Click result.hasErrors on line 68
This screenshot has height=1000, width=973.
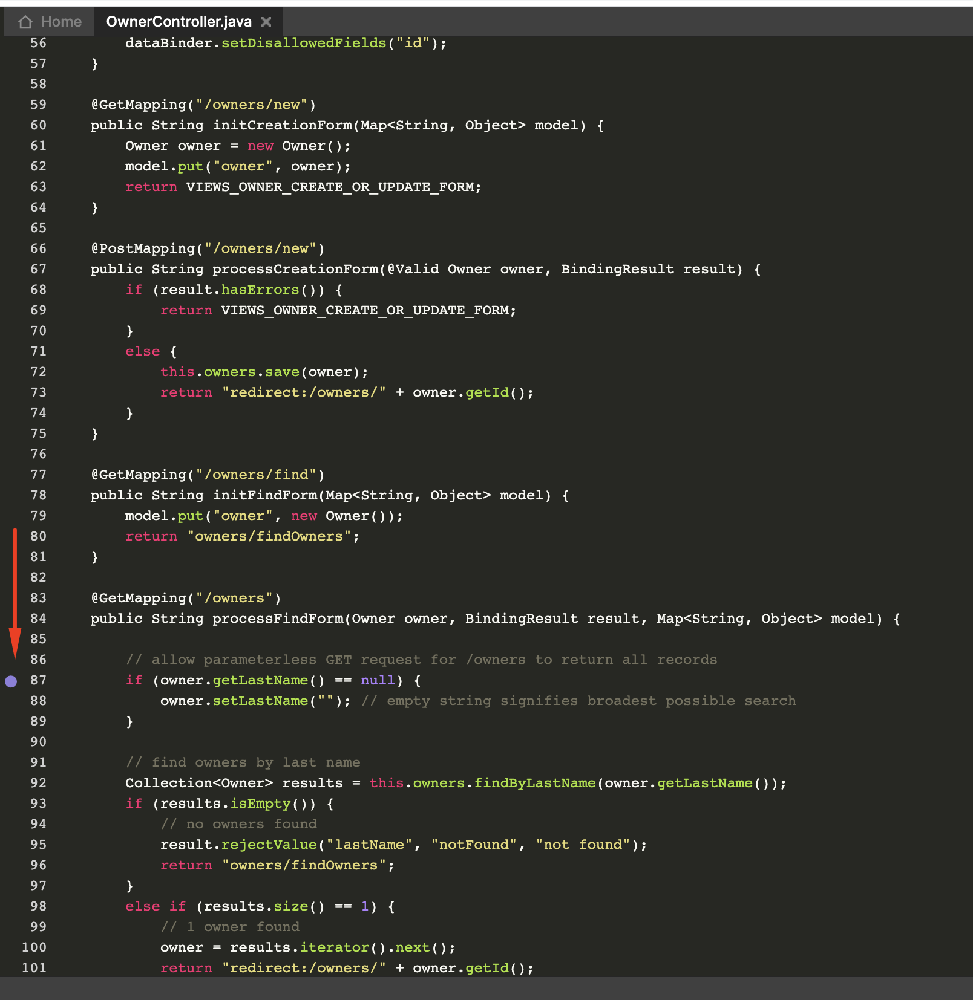(x=229, y=290)
